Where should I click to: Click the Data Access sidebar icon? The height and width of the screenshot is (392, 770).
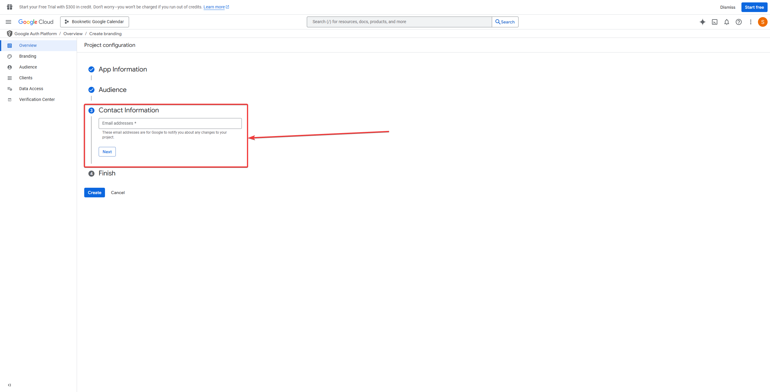[x=10, y=89]
